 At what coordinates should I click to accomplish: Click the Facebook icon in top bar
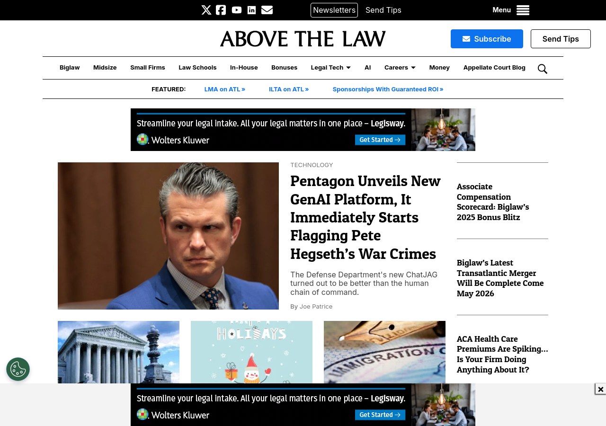[x=221, y=10]
